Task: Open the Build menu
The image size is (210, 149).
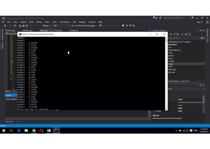Action: click(31, 22)
